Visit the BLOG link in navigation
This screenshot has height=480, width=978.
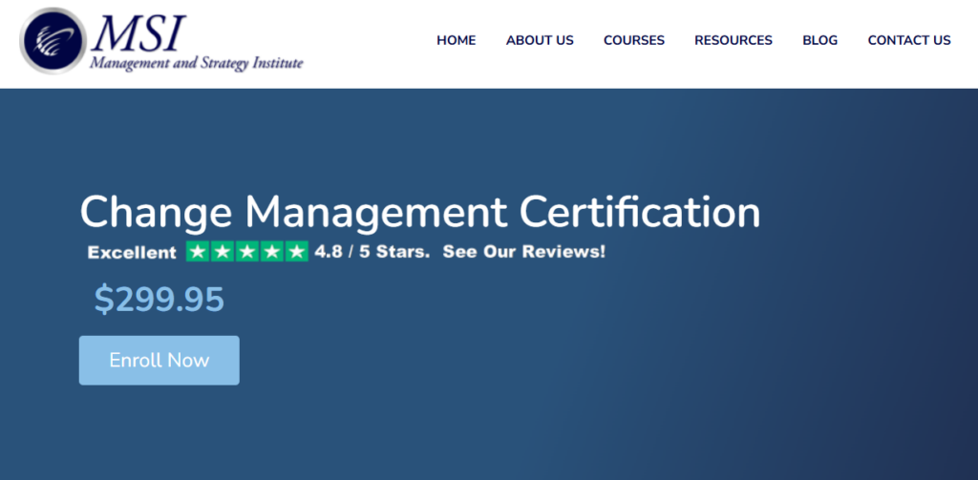819,40
